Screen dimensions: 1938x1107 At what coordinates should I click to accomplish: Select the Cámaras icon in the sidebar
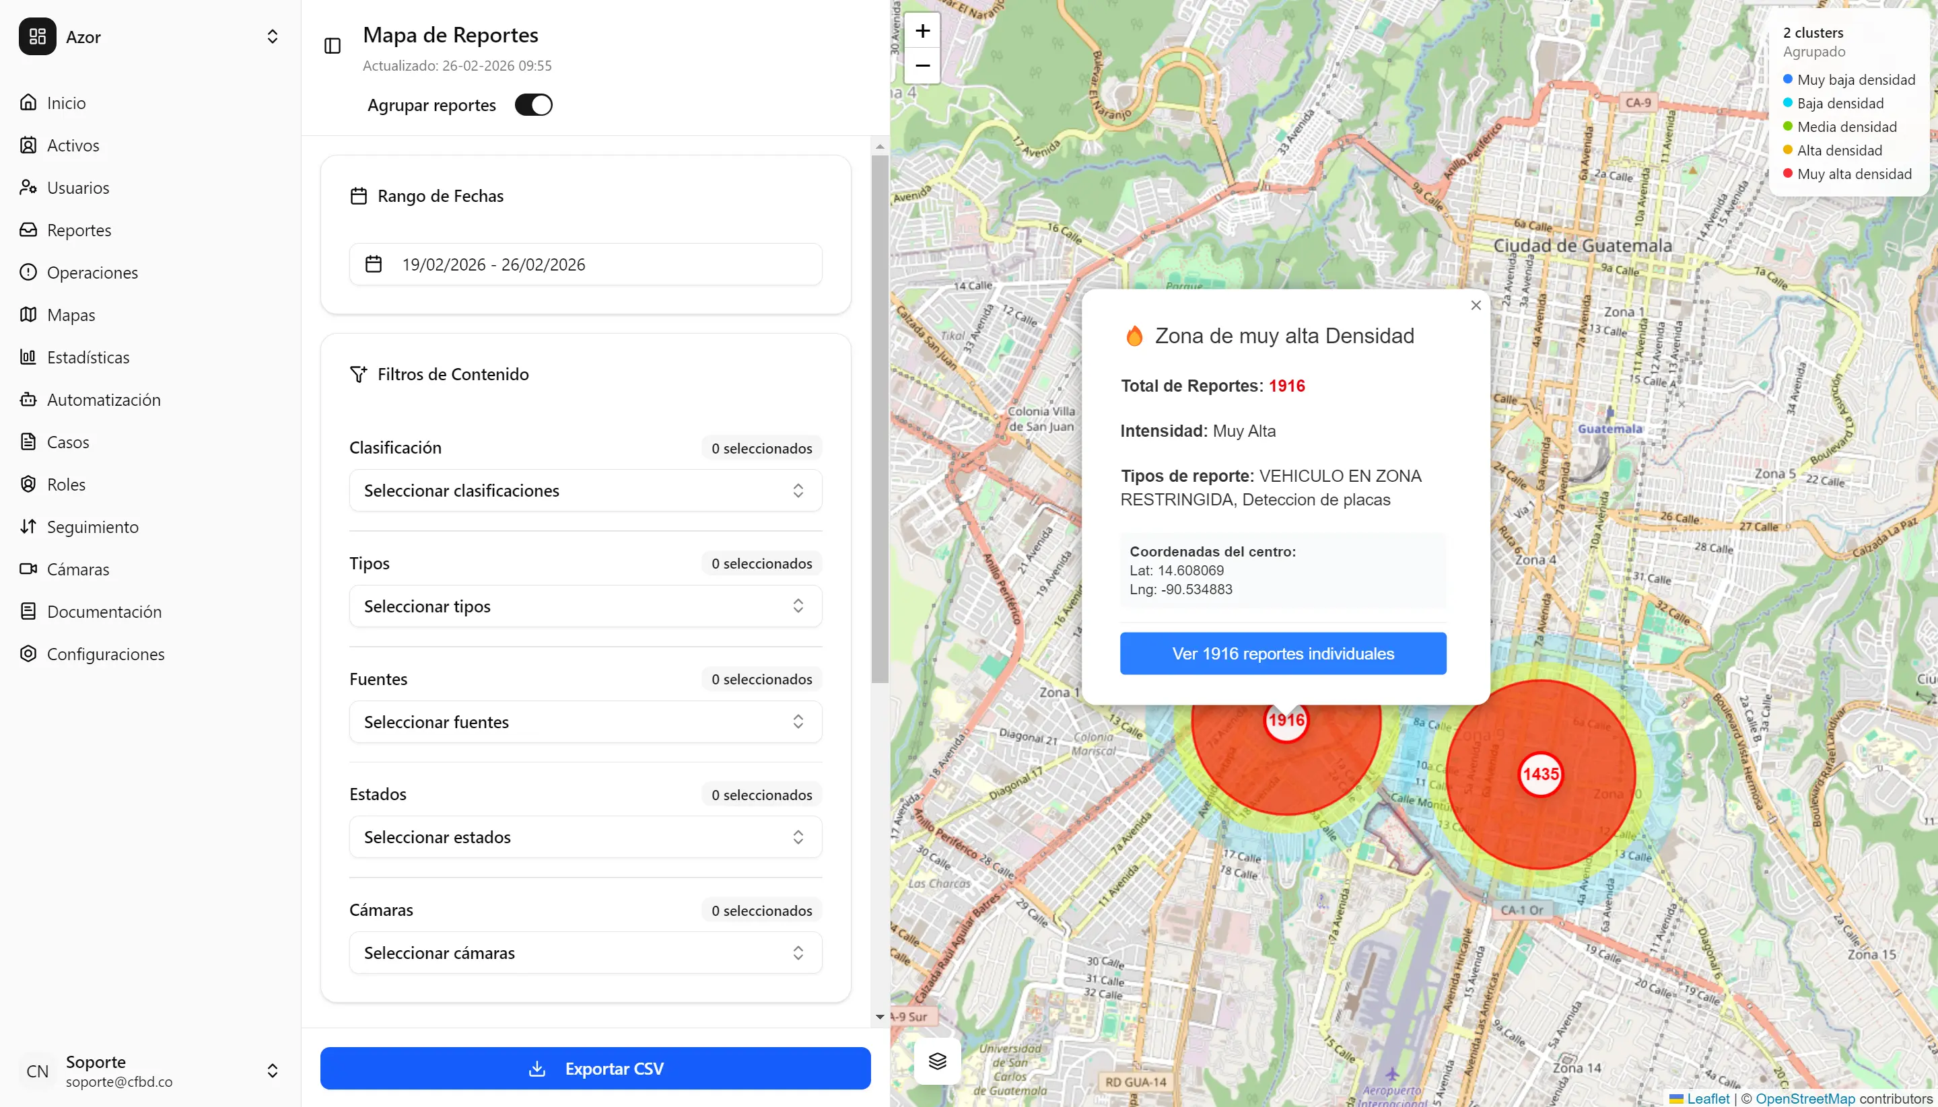point(28,569)
